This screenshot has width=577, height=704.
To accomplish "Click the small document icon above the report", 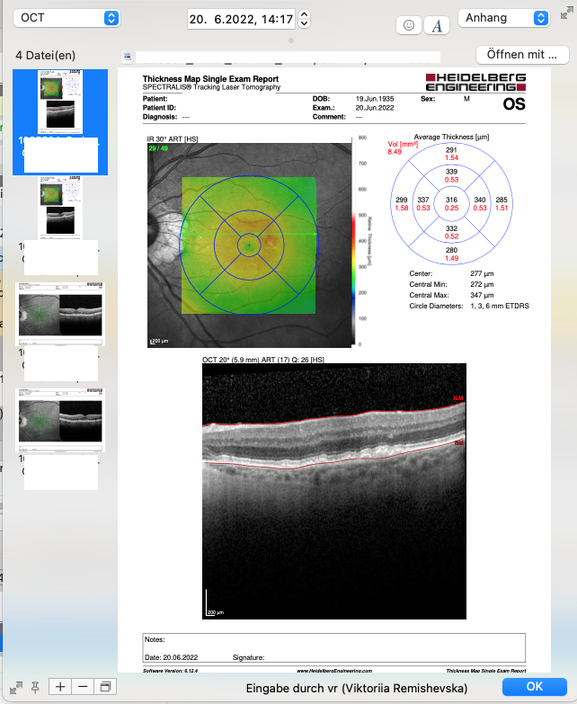I will [128, 56].
